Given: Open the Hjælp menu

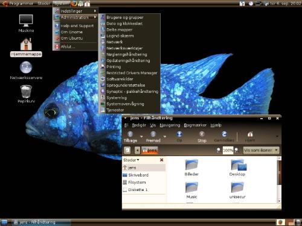Looking at the screenshot, I should (x=216, y=125).
